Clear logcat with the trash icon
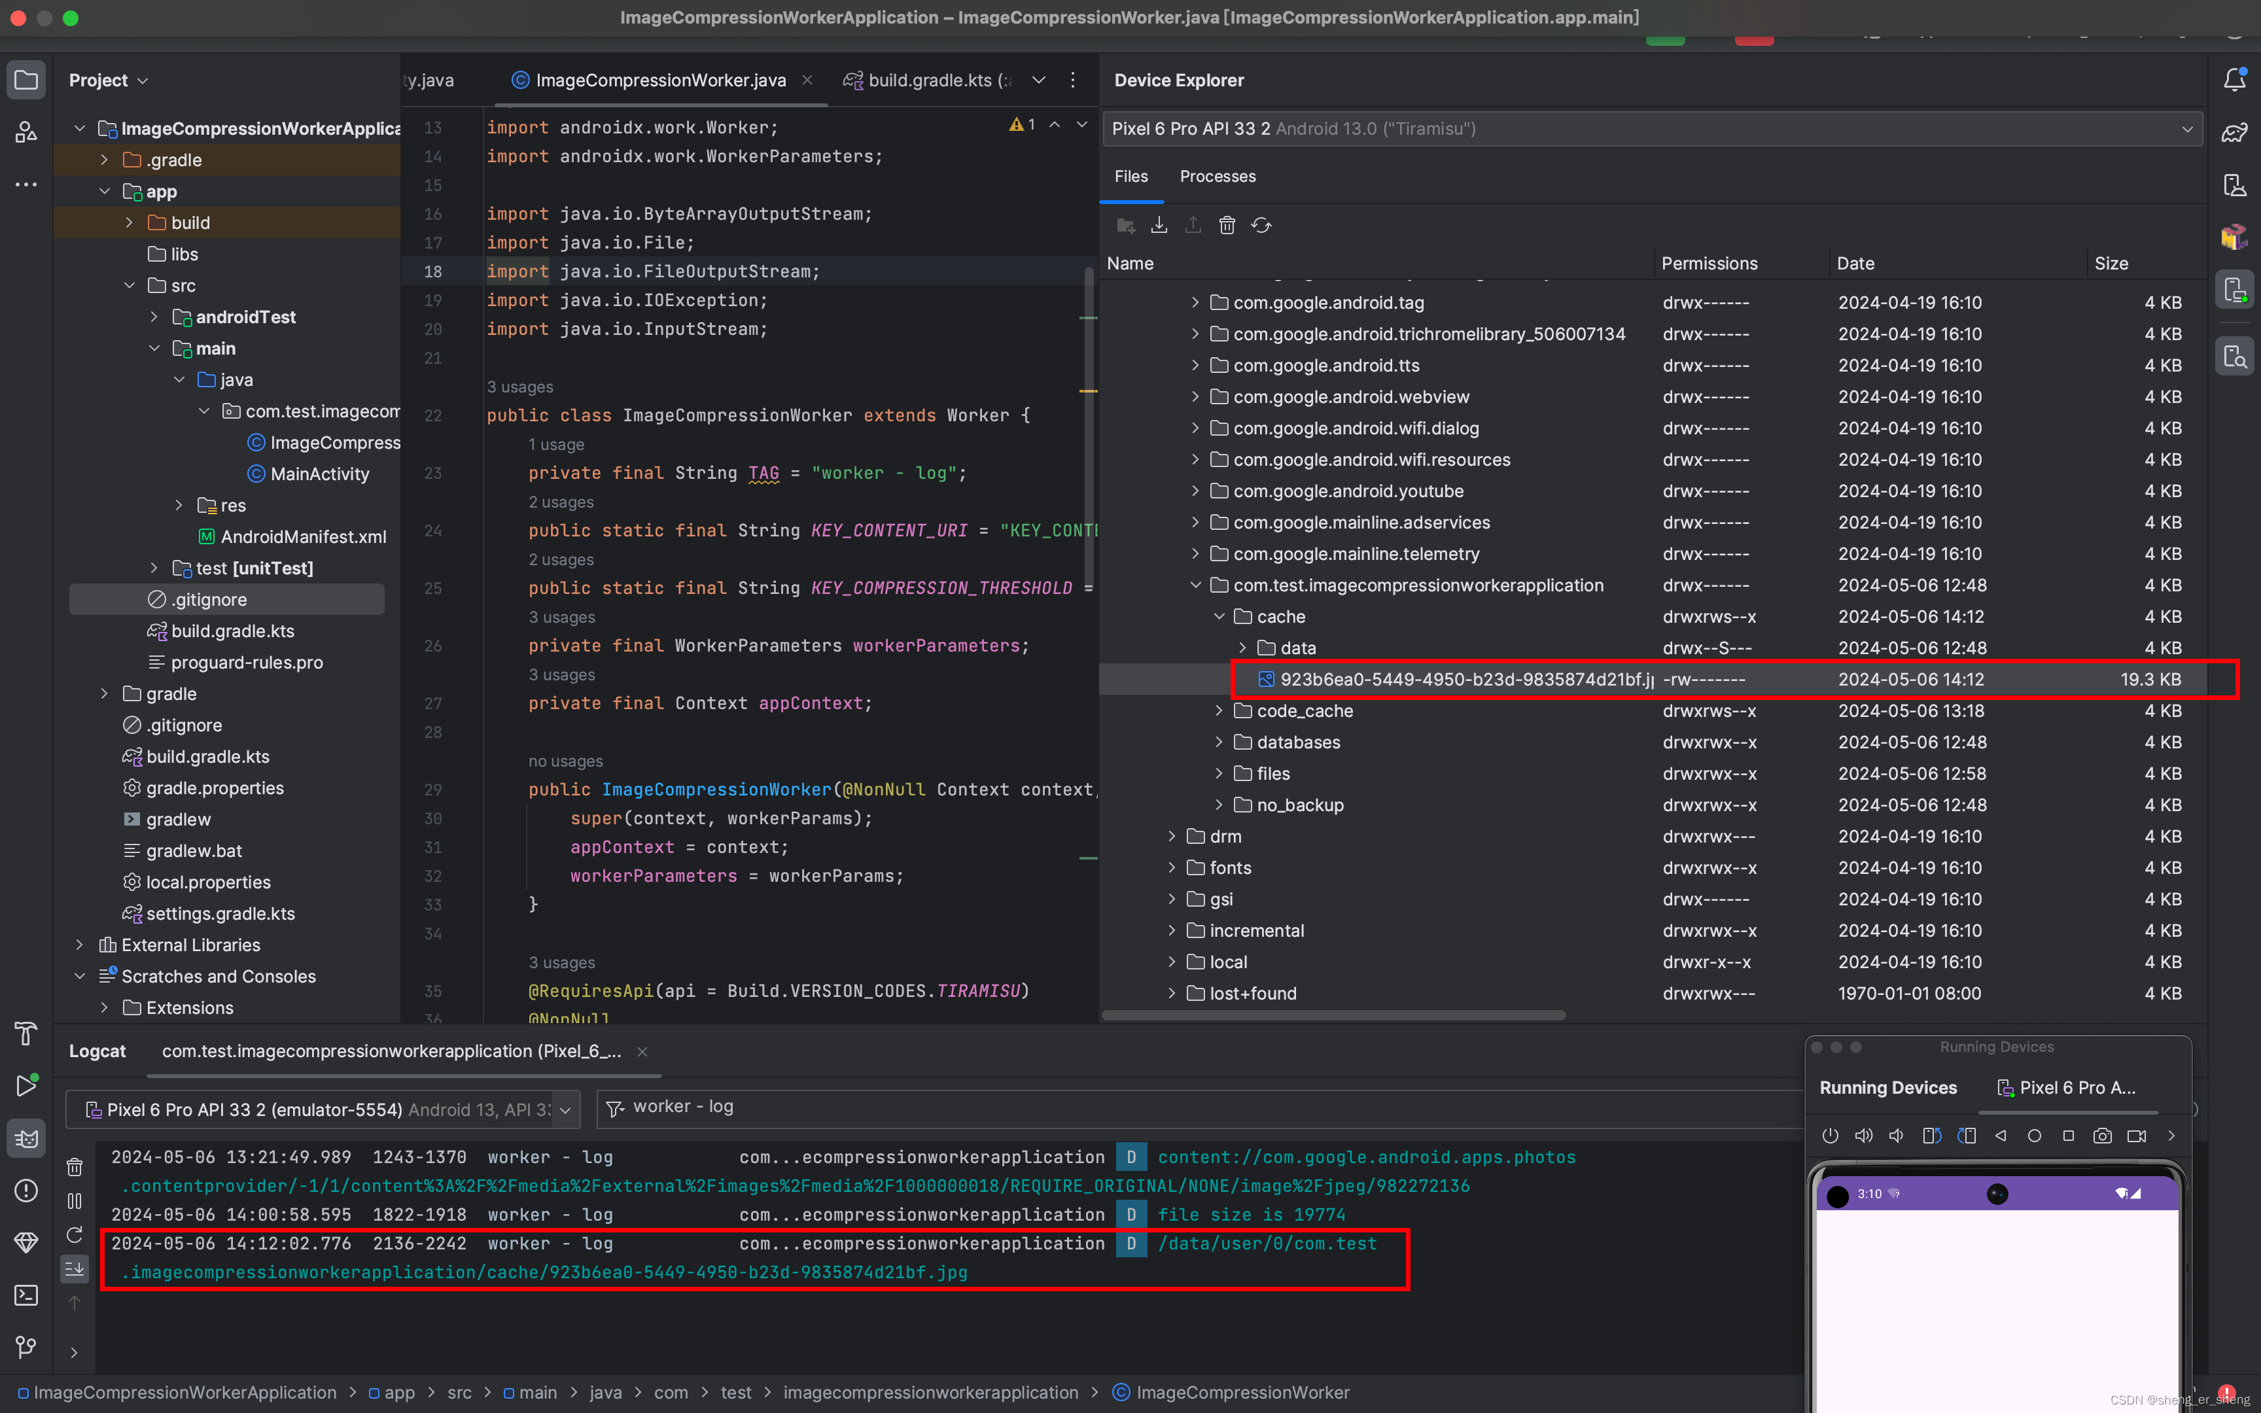 [75, 1167]
